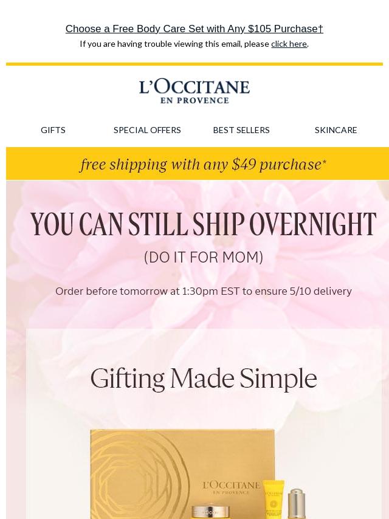Select Best Sellers in navigation
This screenshot has height=519, width=389.
(241, 130)
